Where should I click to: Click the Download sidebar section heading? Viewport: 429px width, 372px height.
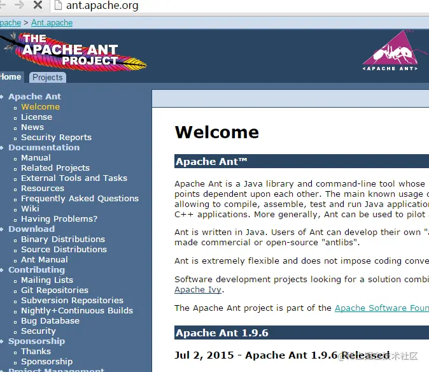coord(31,229)
